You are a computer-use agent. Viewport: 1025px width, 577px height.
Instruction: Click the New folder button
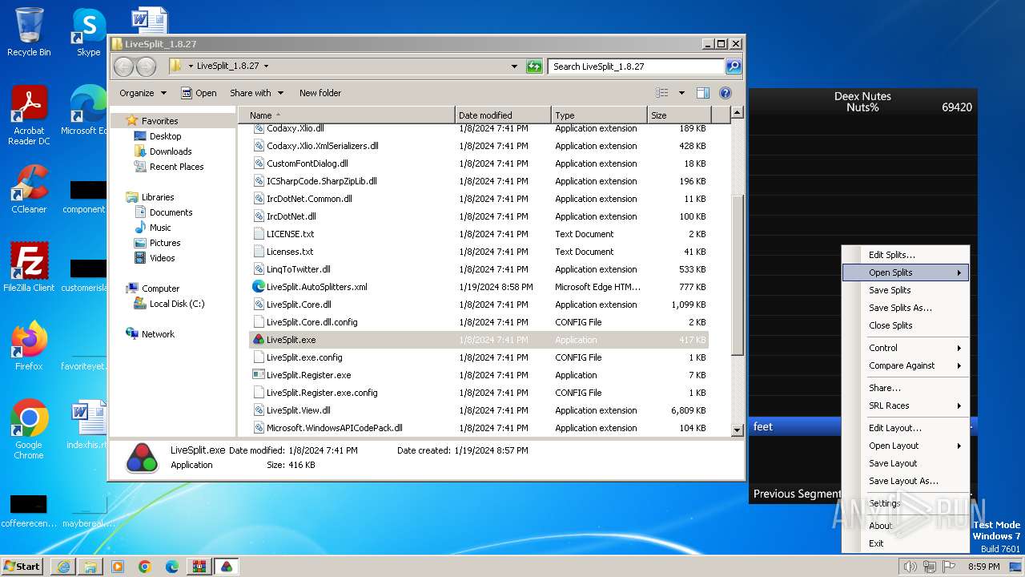tap(320, 93)
